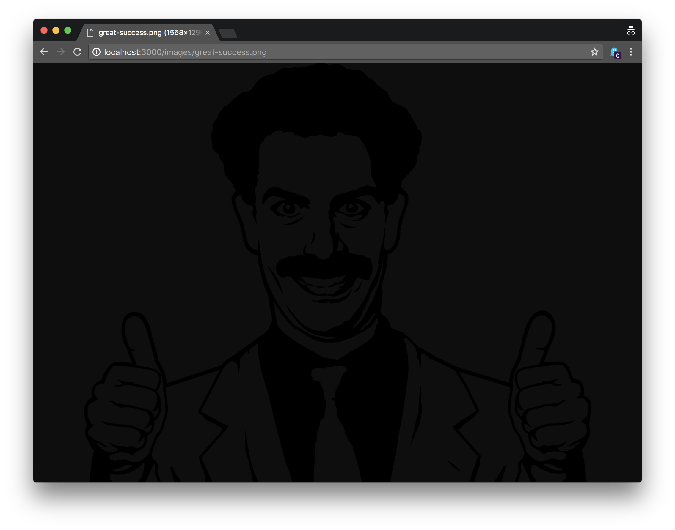Open a new tab
Image resolution: width=675 pixels, height=530 pixels.
[x=228, y=33]
